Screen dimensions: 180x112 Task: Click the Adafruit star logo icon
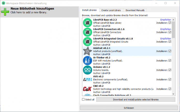[87, 51]
